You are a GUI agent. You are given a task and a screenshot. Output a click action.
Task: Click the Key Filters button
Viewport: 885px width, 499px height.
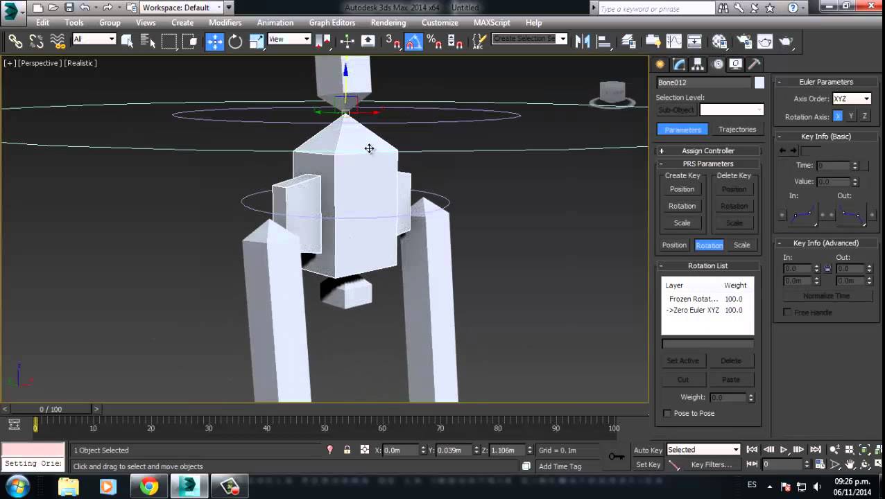click(711, 465)
